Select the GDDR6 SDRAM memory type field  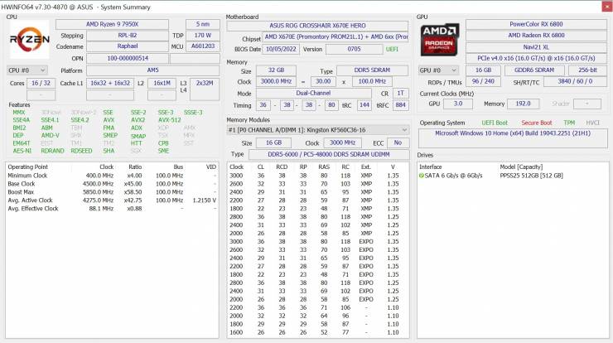534,70
